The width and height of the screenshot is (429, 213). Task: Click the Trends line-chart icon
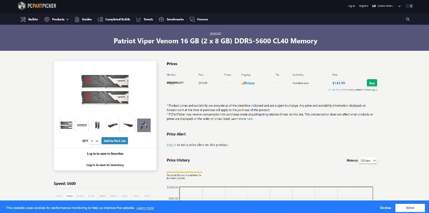[138, 19]
